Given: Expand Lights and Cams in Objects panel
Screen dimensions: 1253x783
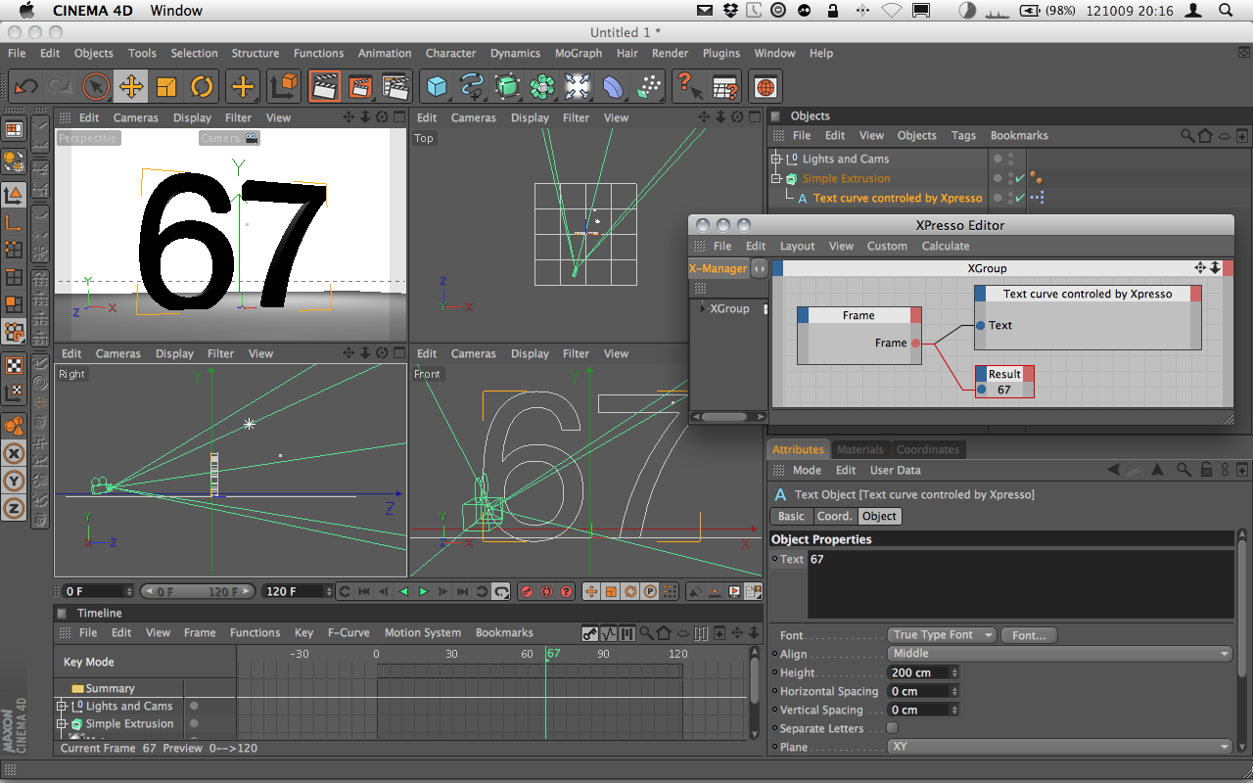Looking at the screenshot, I should (x=776, y=159).
